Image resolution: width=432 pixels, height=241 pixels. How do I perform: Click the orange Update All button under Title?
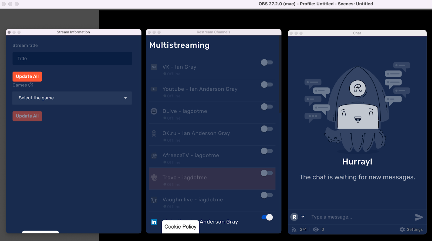pos(27,77)
